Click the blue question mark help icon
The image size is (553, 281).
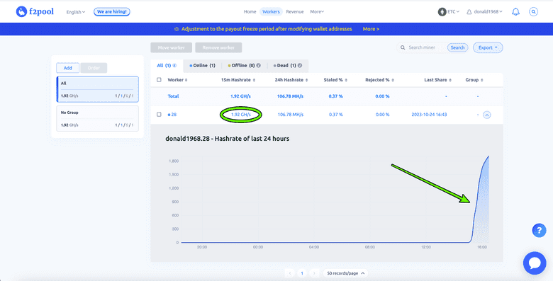(x=539, y=230)
